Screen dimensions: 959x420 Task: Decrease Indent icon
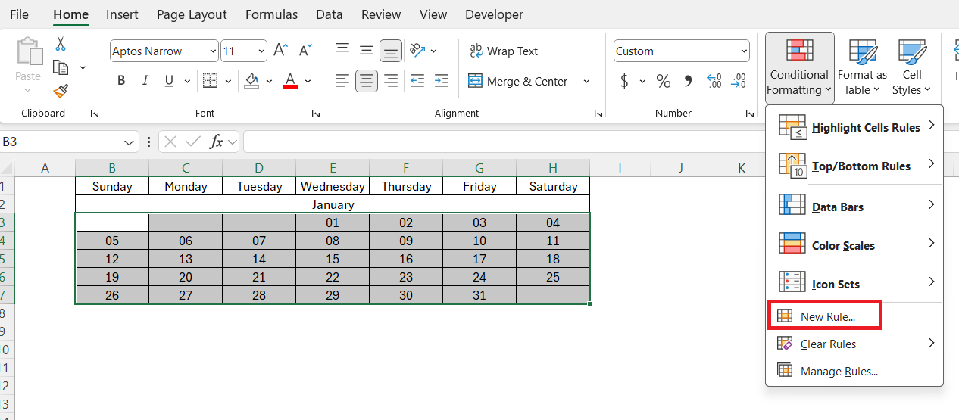click(417, 81)
